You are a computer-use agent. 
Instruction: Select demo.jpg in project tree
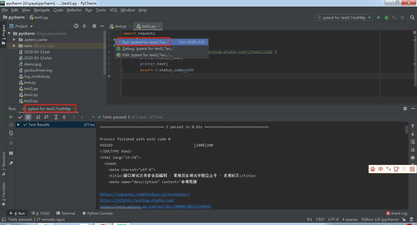[x=32, y=64]
